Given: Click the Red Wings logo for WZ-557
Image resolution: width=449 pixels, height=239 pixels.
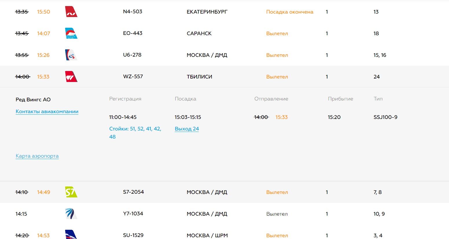Looking at the screenshot, I should pyautogui.click(x=71, y=77).
